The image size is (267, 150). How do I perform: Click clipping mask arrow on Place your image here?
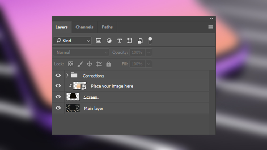(x=70, y=86)
